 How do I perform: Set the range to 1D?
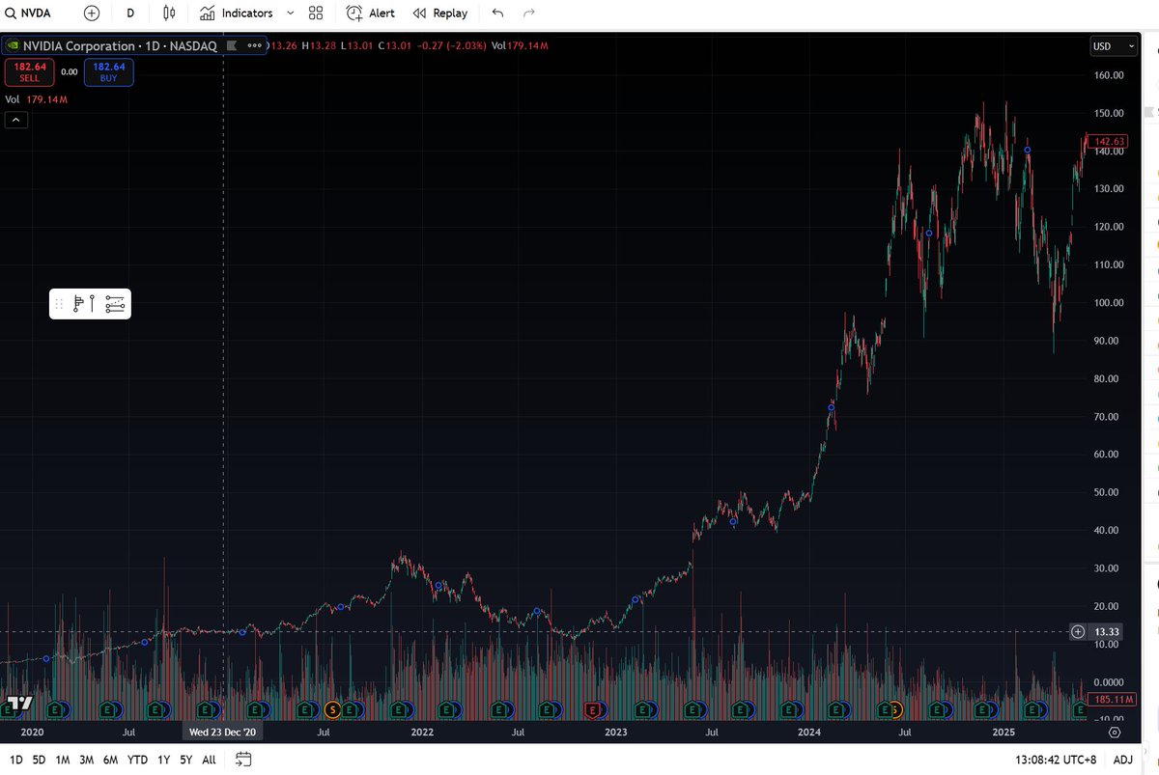click(x=16, y=760)
